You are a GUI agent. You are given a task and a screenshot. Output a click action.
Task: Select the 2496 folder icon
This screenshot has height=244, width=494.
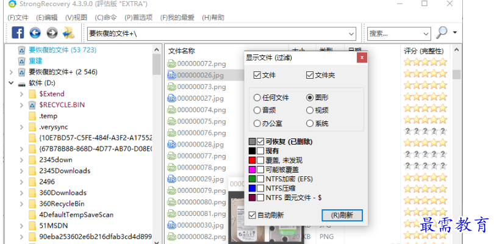pyautogui.click(x=32, y=182)
